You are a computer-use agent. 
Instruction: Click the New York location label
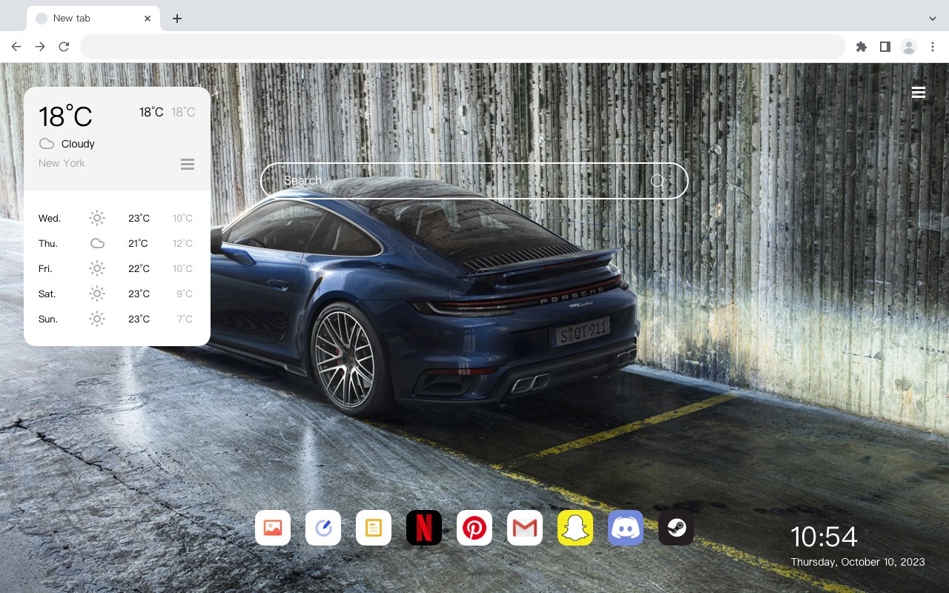coord(62,163)
